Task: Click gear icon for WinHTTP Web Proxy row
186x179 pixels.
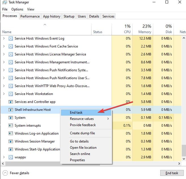Action: tap(11, 86)
